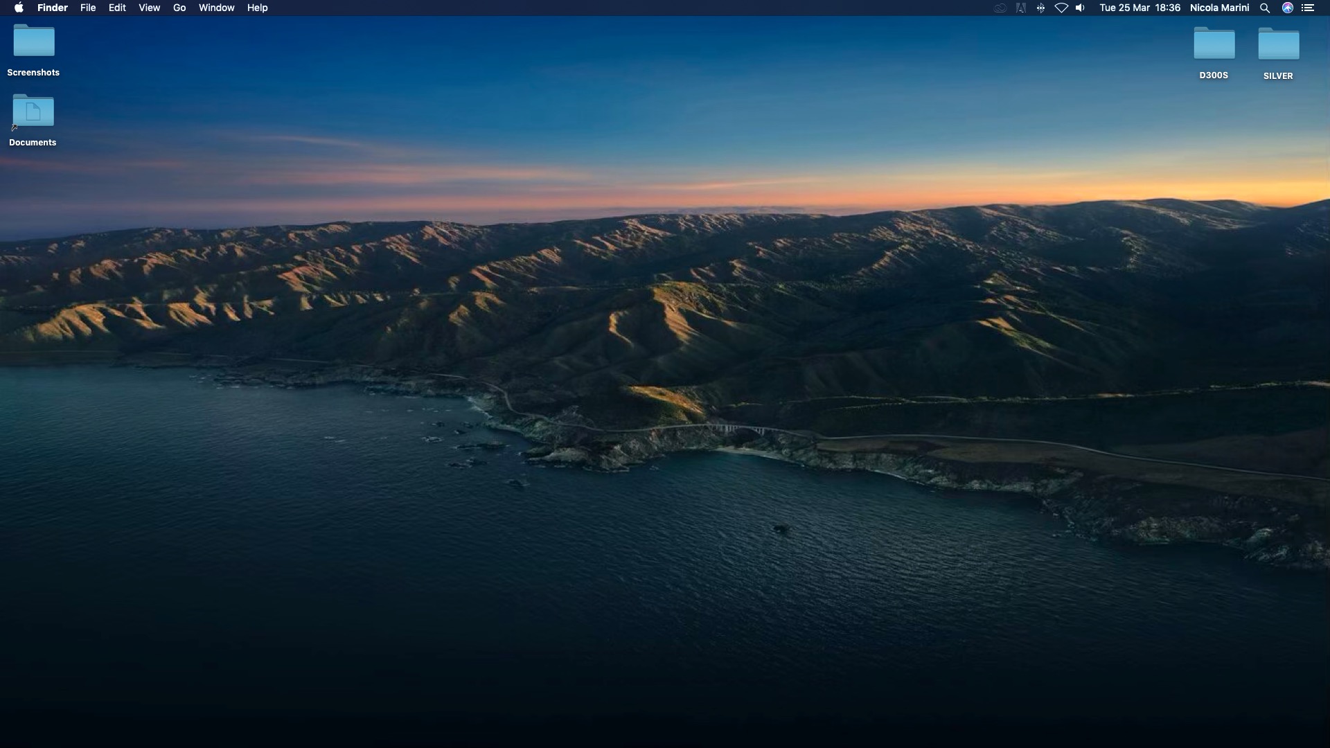Viewport: 1330px width, 748px height.
Task: Select the Screenshots folder on desktop
Action: [34, 42]
